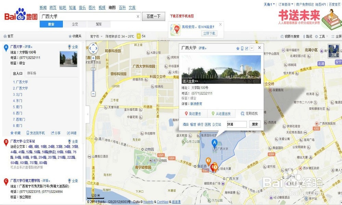Open 全景 for result B 广西大学-公交车站
This screenshot has height=205, width=342.
coord(73,141)
